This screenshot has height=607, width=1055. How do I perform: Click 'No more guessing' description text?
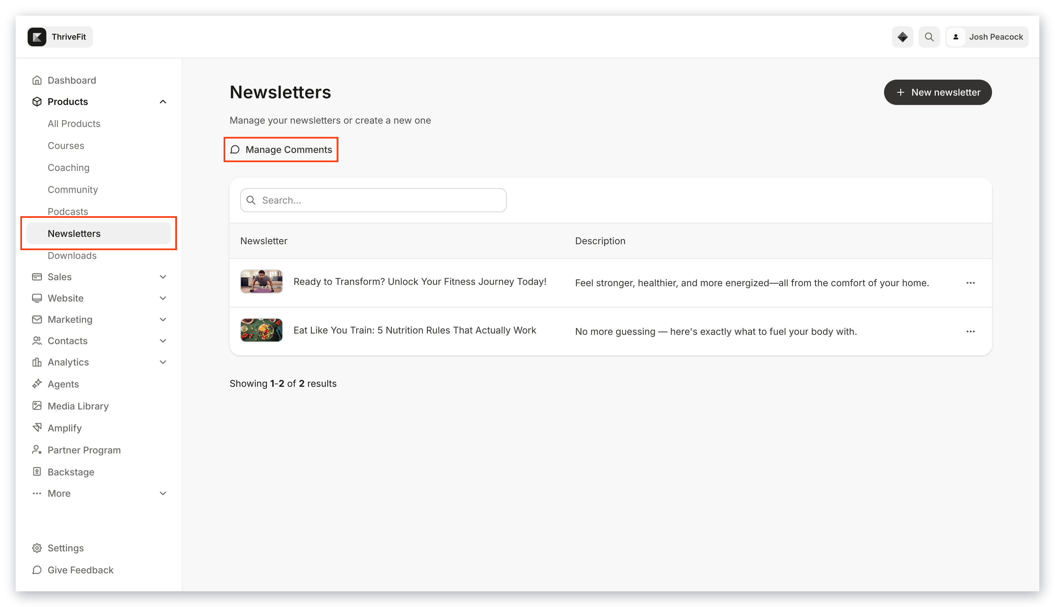click(x=715, y=331)
